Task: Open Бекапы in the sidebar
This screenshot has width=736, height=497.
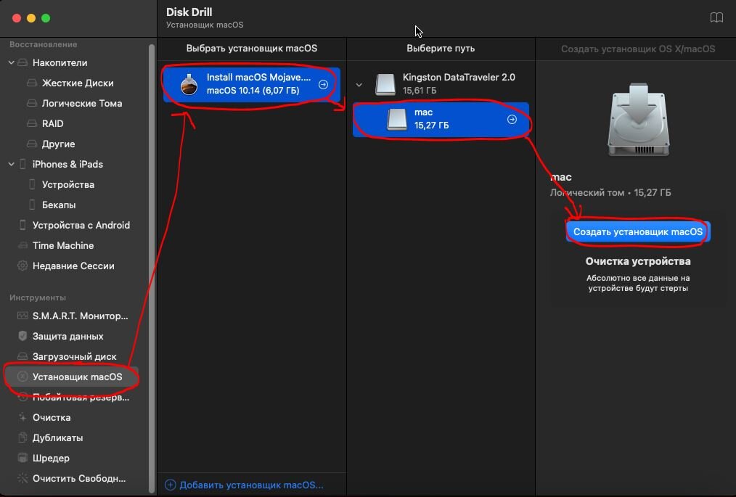Action: point(59,205)
